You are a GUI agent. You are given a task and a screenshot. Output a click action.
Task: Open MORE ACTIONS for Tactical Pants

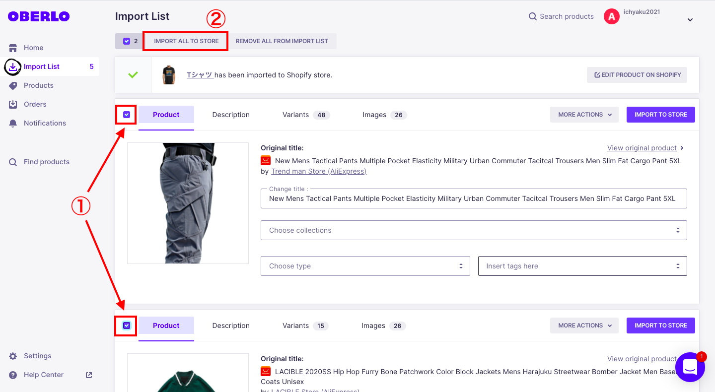tap(584, 115)
